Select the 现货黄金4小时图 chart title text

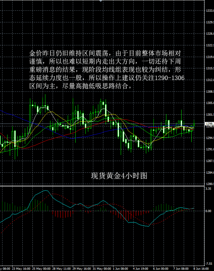119,175
